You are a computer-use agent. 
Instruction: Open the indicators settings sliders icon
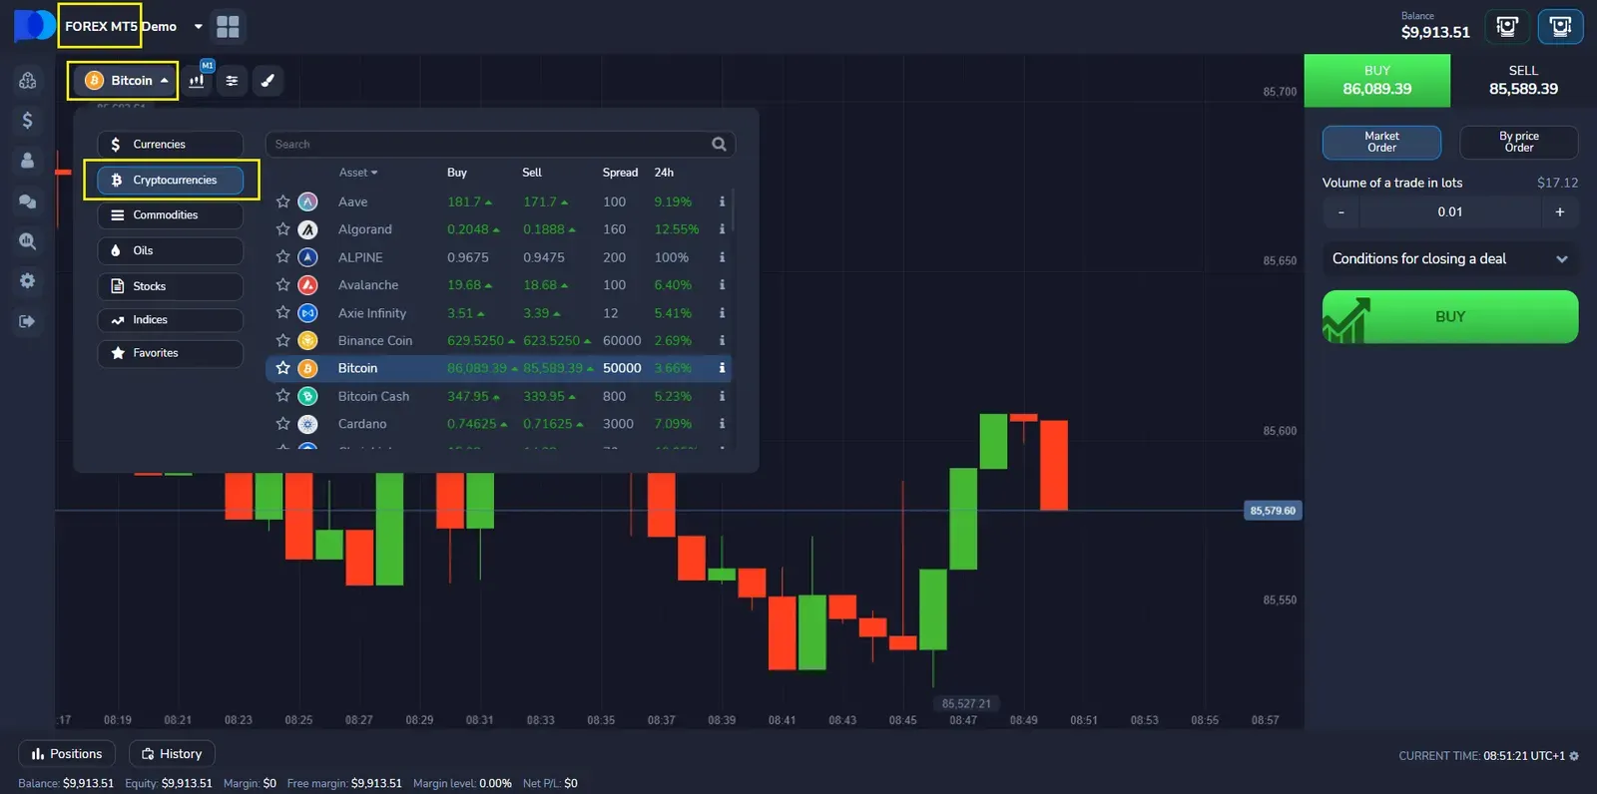point(232,81)
